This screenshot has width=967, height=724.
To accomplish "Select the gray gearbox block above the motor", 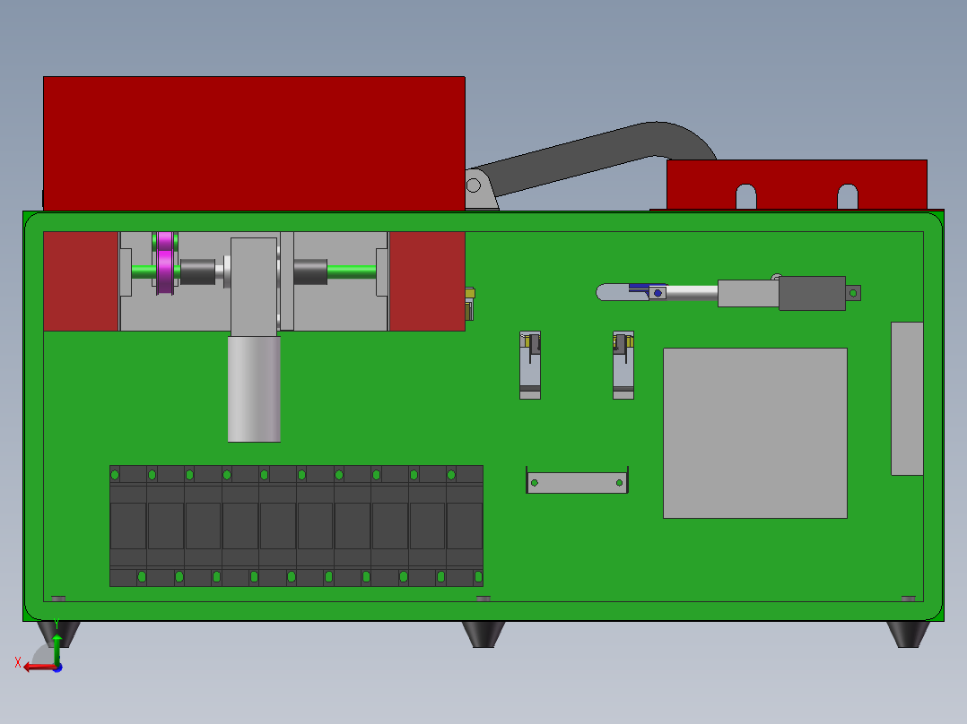I will pos(254,287).
